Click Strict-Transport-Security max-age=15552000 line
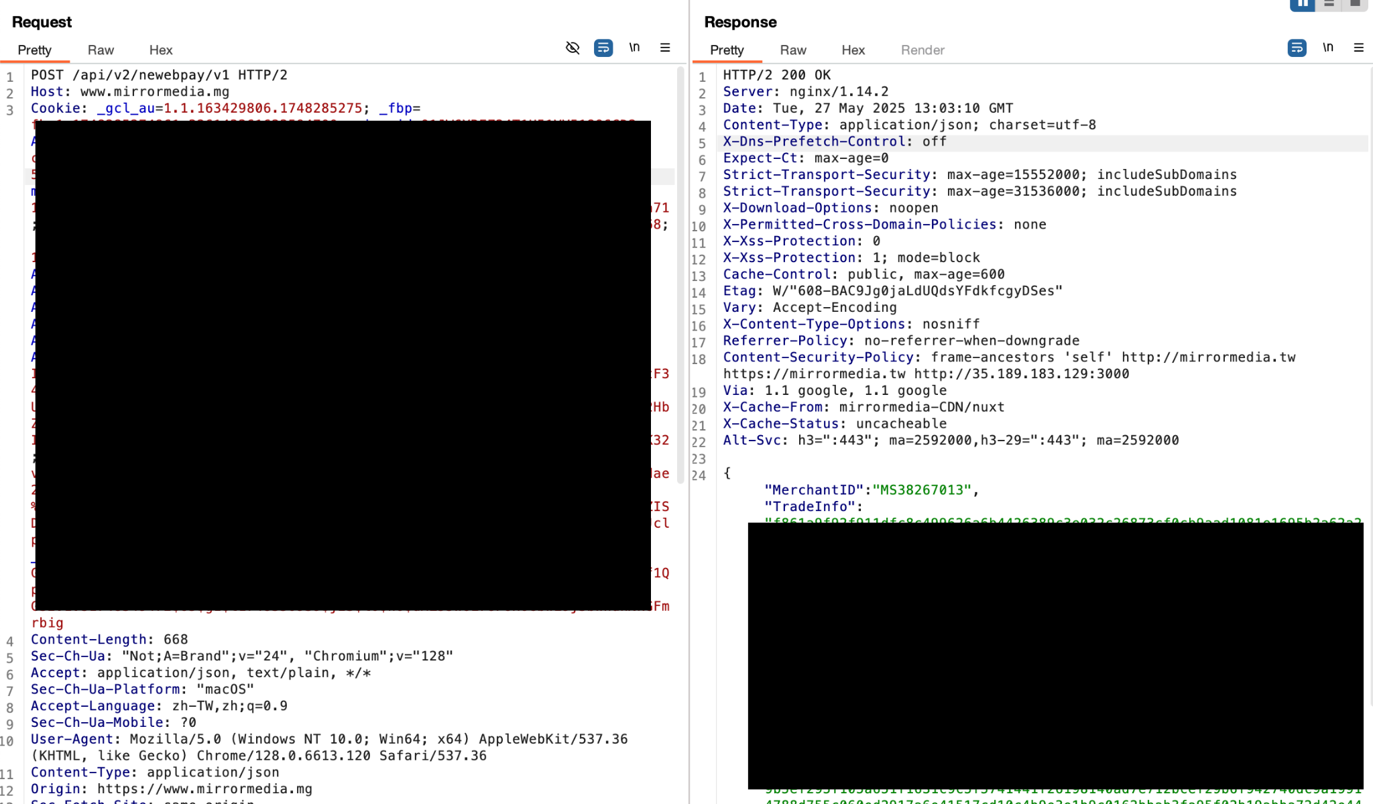Viewport: 1373px width, 804px height. coord(980,175)
